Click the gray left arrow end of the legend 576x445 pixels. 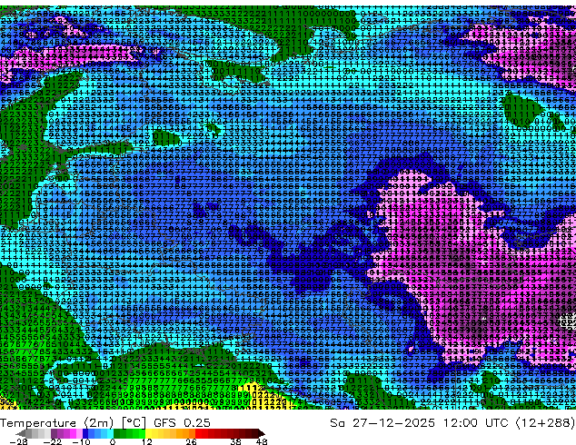click(21, 433)
